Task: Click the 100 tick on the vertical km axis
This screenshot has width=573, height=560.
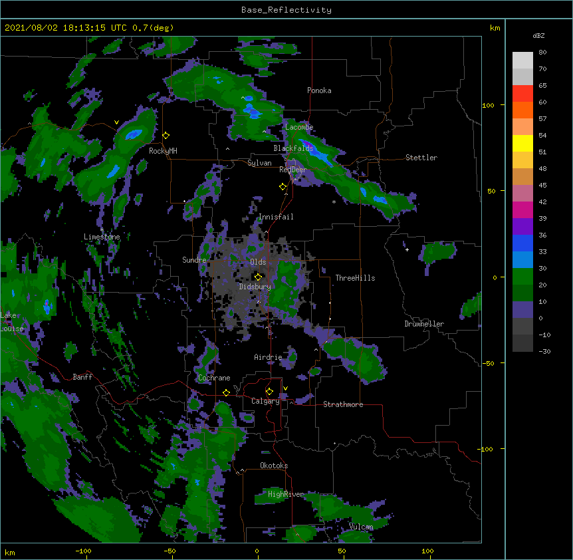Action: click(x=488, y=105)
